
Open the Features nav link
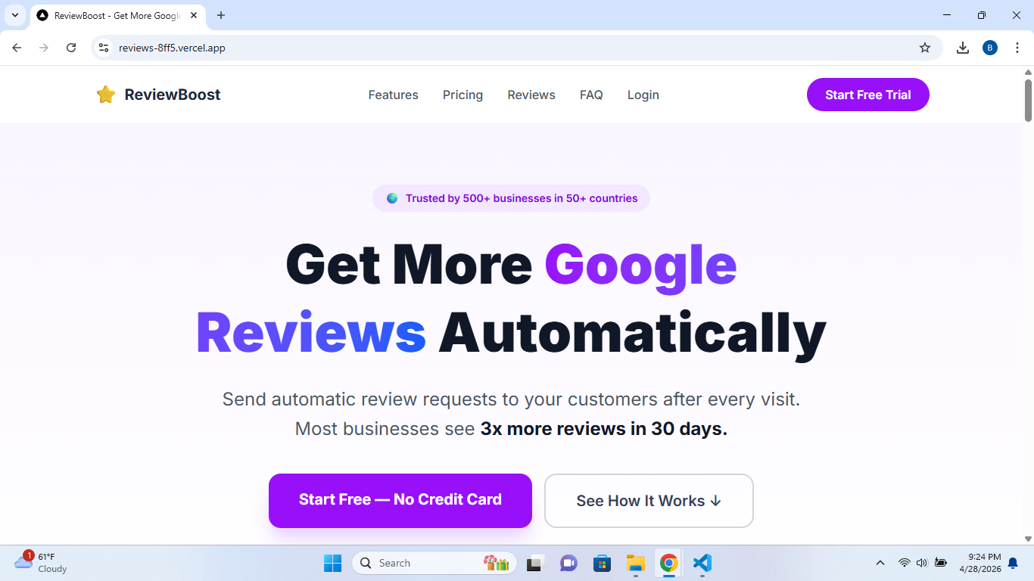click(394, 95)
